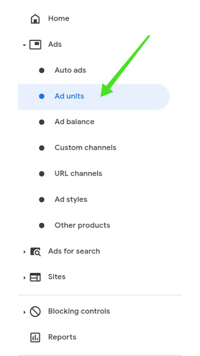This screenshot has width=200, height=356.
Task: Open Other products
Action: pyautogui.click(x=82, y=225)
